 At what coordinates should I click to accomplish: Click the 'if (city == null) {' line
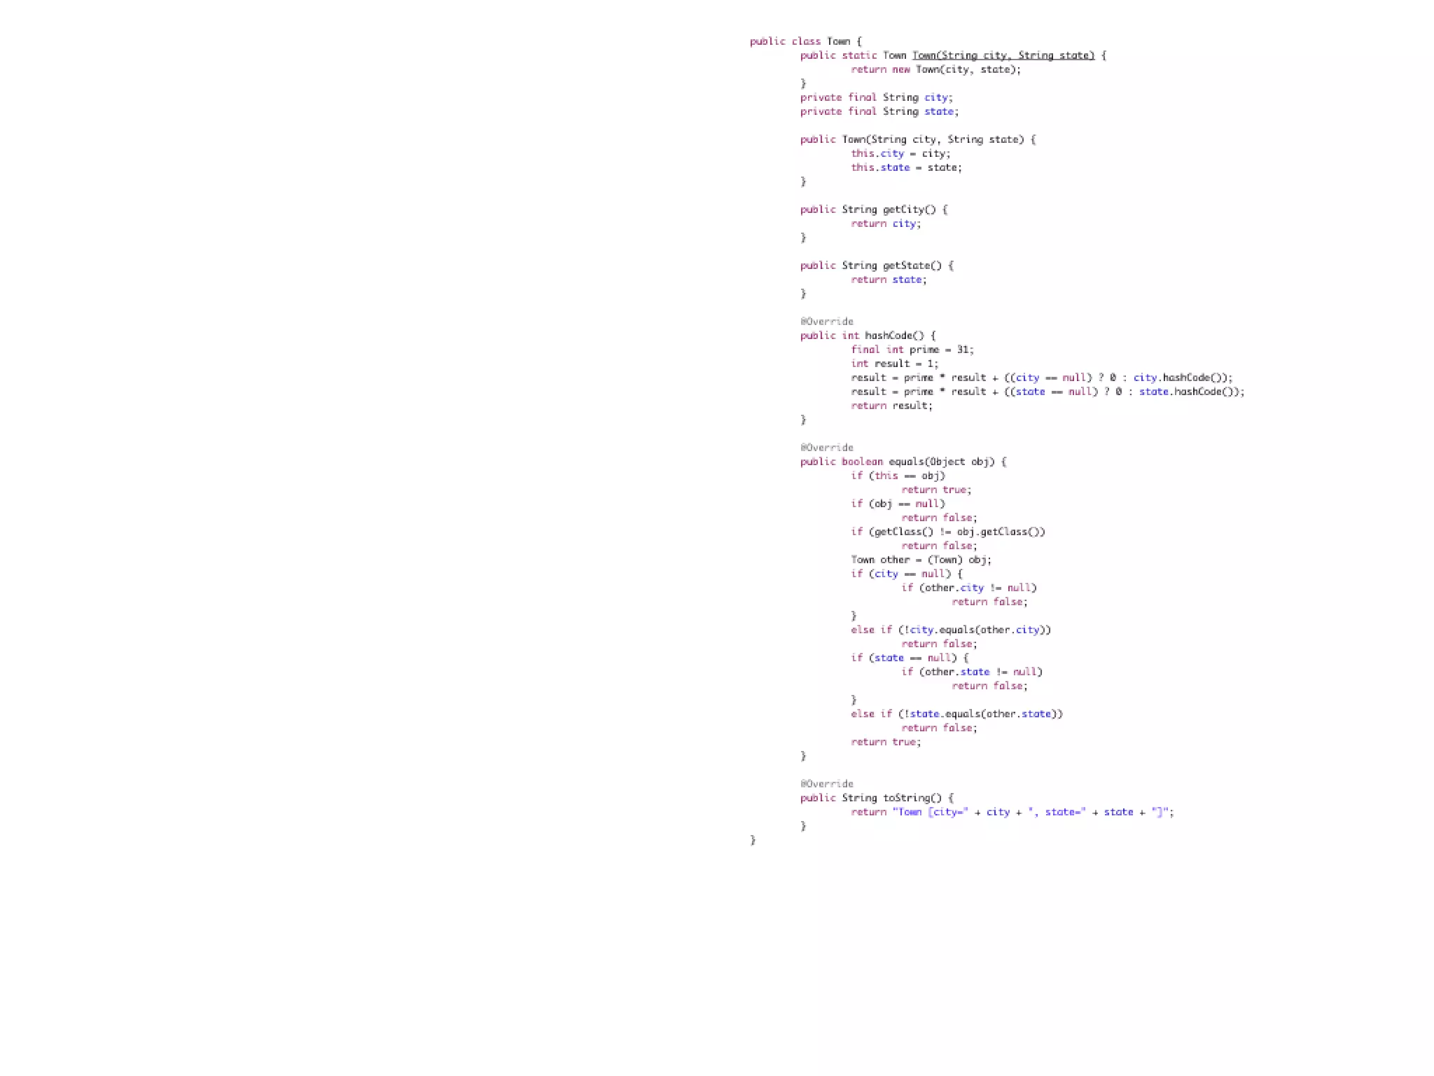(x=907, y=574)
